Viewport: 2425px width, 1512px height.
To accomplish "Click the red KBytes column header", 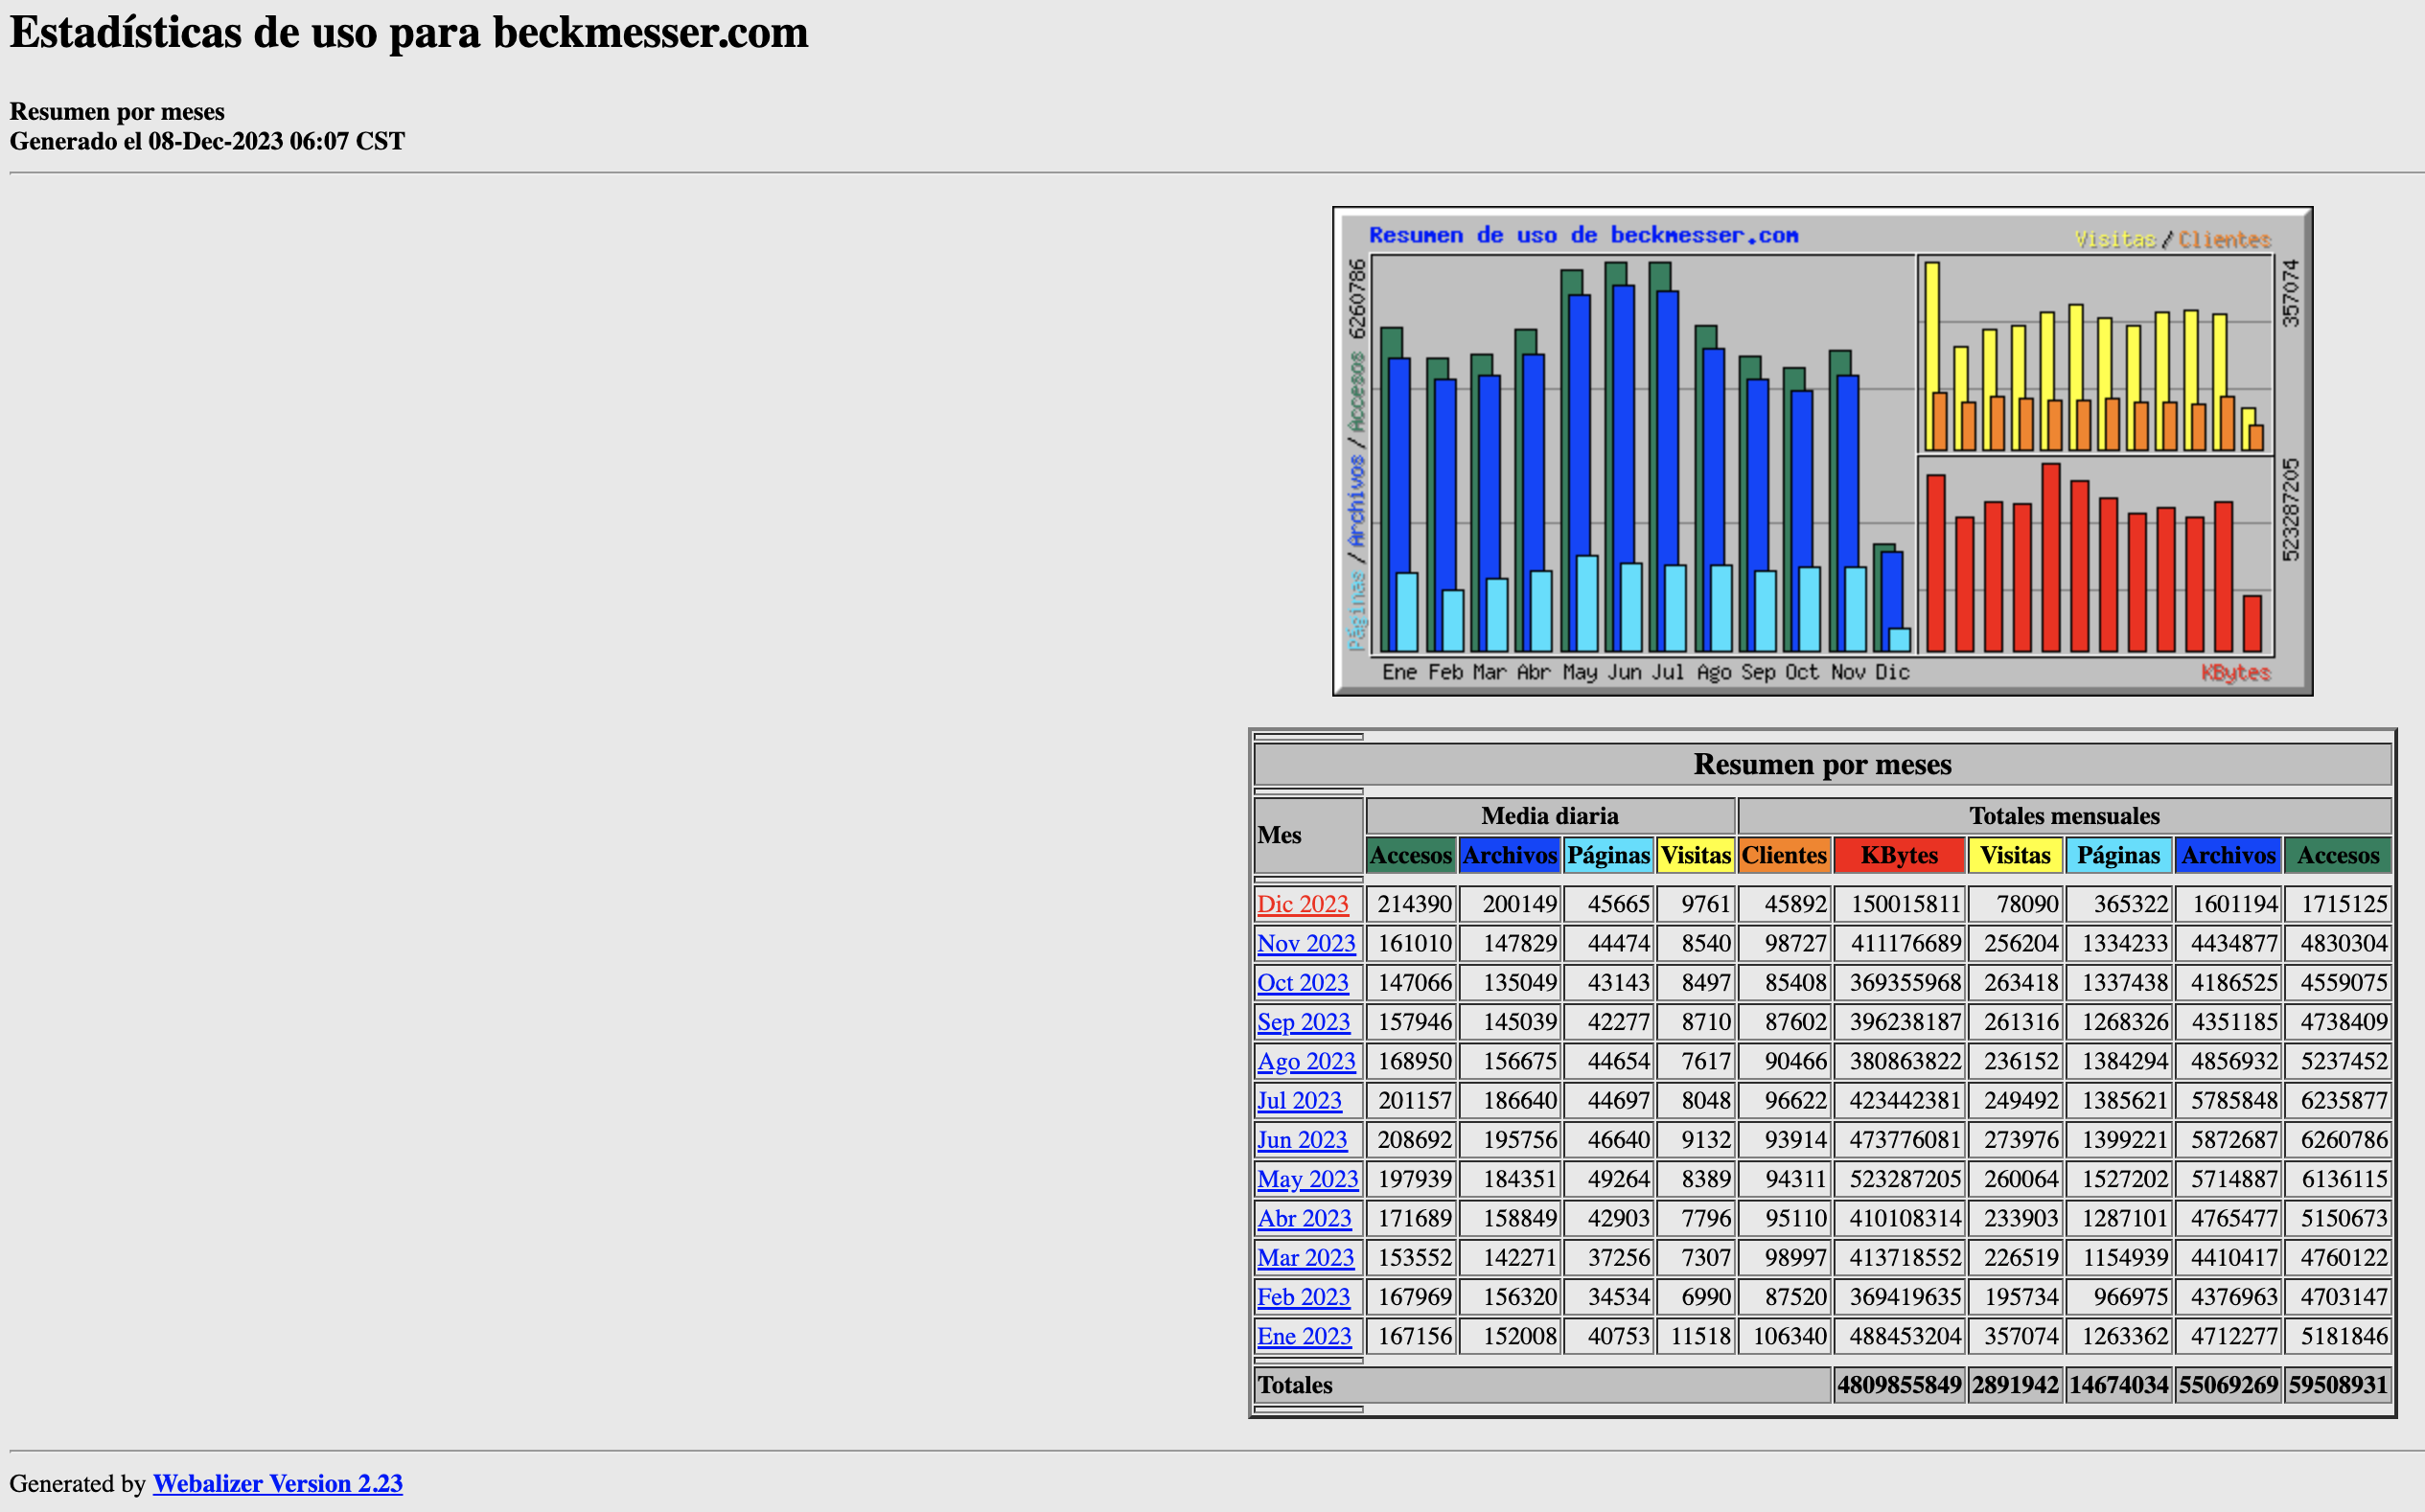I will click(x=1899, y=856).
